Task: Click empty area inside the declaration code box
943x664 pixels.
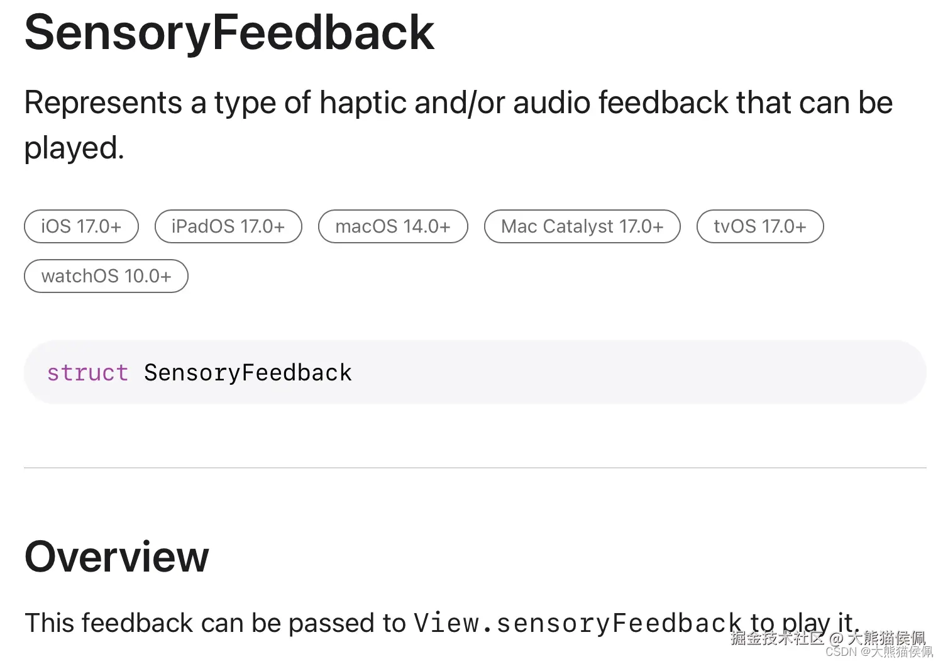Action: 629,373
